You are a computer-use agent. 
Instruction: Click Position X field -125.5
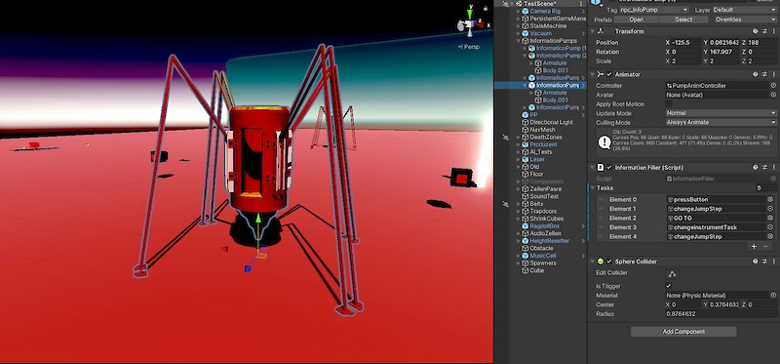pos(686,42)
